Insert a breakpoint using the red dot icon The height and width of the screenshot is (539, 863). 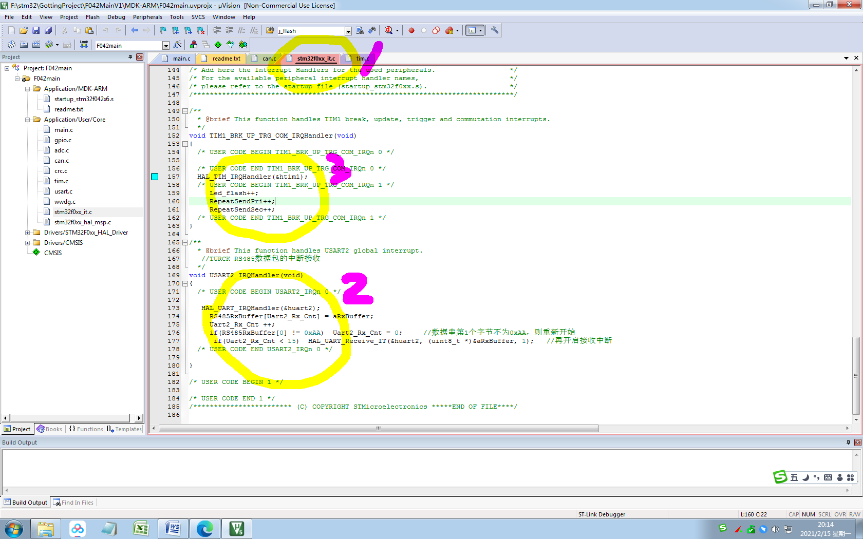pyautogui.click(x=411, y=30)
